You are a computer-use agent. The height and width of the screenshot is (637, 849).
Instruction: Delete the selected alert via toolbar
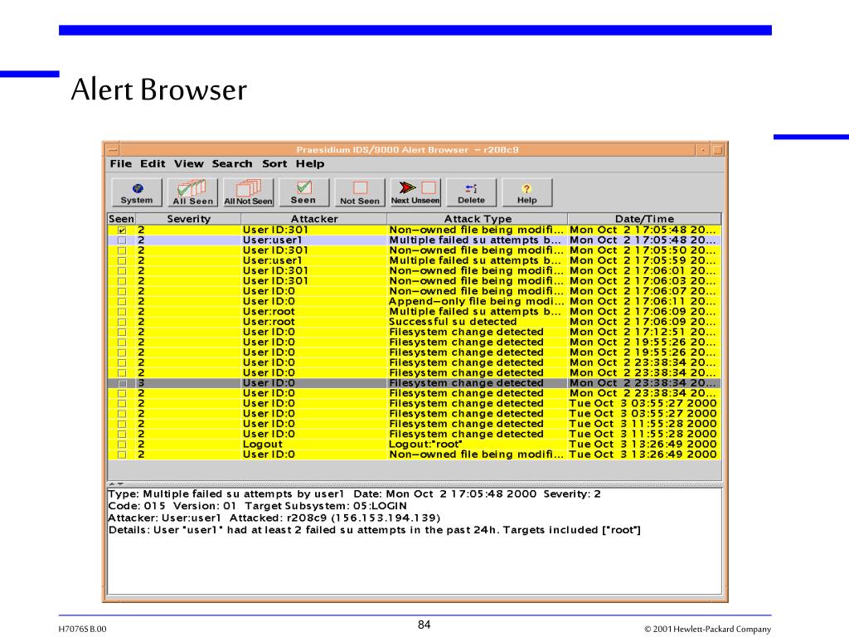pos(471,192)
